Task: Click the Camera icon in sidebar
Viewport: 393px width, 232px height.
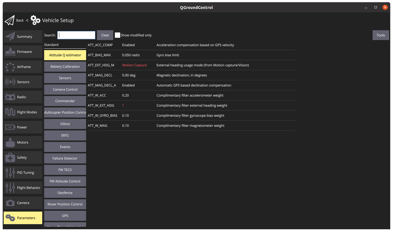Action: click(x=10, y=203)
